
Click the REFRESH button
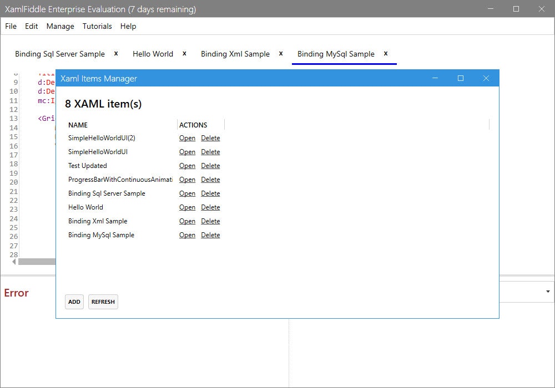coord(103,302)
